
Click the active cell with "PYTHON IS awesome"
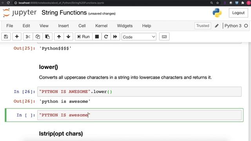(139, 115)
